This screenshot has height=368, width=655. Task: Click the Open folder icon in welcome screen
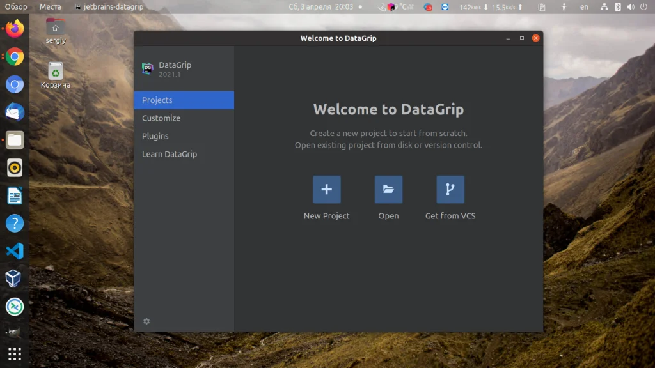[388, 189]
